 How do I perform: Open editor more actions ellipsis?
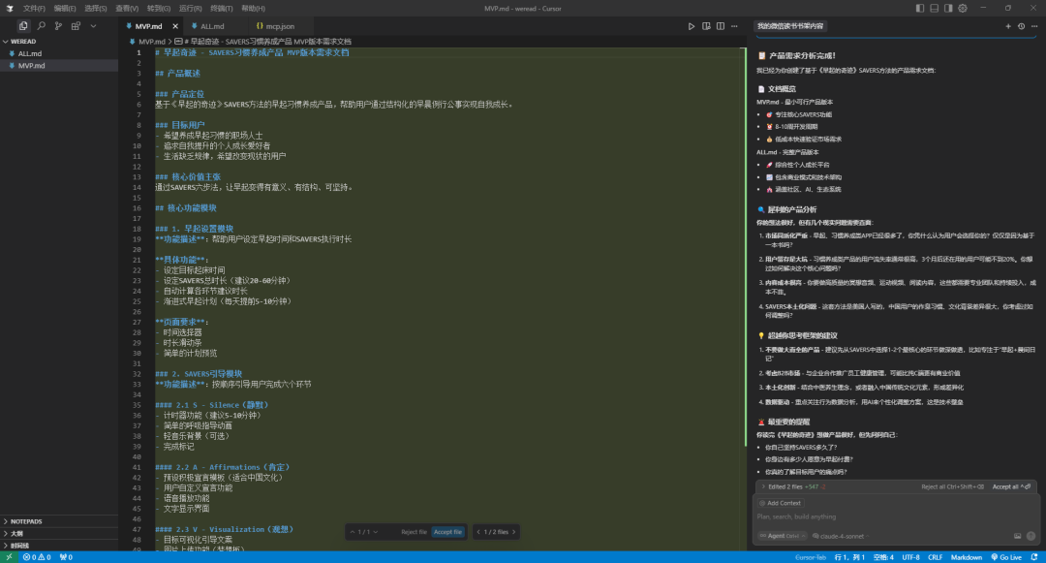[734, 26]
